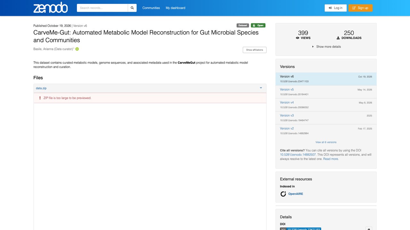410x230 pixels.
Task: Click DOI text 10.5281/zenodo.20184401
Action: coord(294,95)
